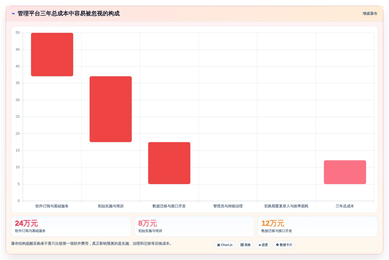Click the y-axis value 25

(x=18, y=117)
